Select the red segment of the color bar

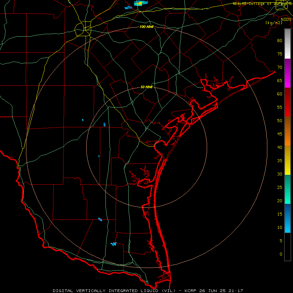[x=287, y=102]
